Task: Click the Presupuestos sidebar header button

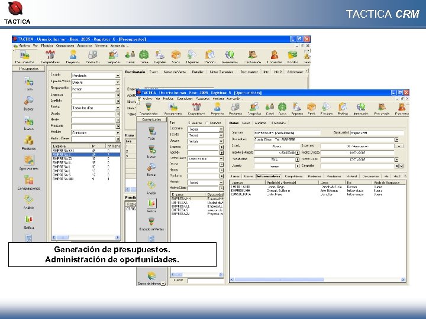Action: 29,69
